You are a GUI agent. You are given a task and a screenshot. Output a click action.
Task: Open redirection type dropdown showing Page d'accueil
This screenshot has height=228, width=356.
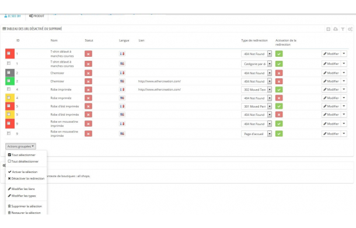(256, 134)
